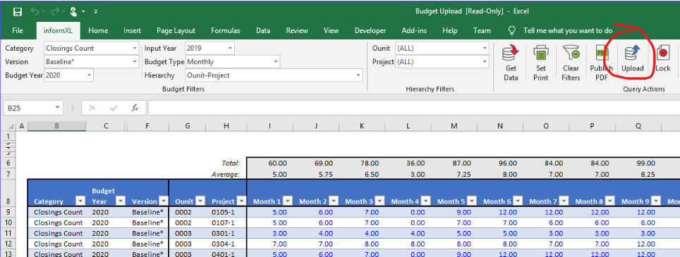Click the Set Print icon
Screen dimensions: 680x257
click(541, 54)
